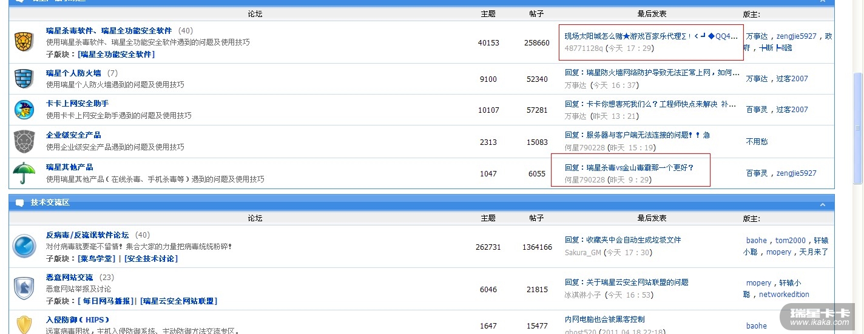Click the green umbrella icon for 瑞星其他产品
The height and width of the screenshot is (334, 864).
24,173
